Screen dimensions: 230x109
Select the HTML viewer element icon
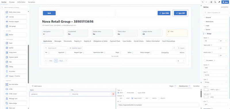pyautogui.click(x=7, y=94)
